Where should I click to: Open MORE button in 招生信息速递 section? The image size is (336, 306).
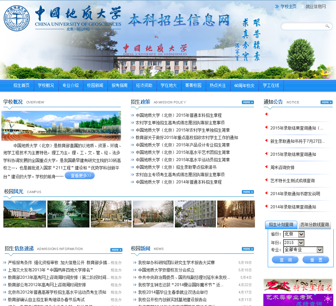pos(116,250)
